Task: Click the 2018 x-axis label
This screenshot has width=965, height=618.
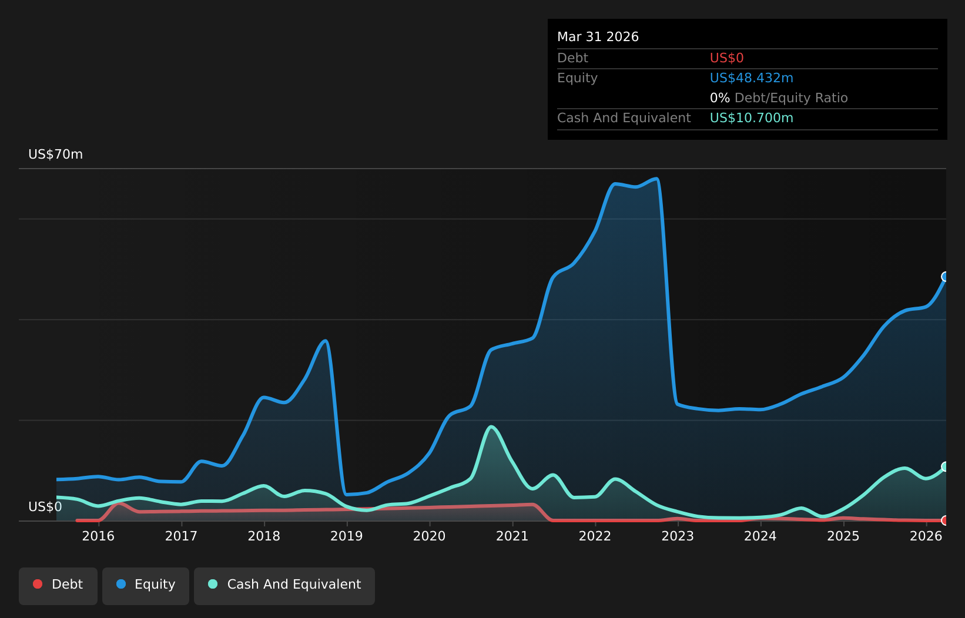Action: pyautogui.click(x=264, y=536)
